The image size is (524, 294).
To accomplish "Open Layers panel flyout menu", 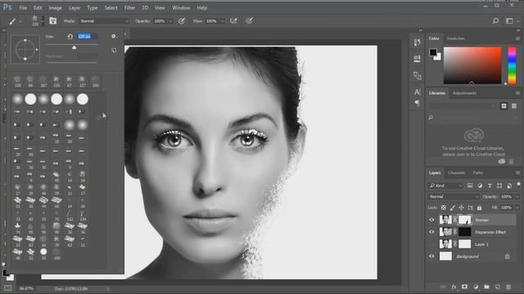I will point(517,172).
